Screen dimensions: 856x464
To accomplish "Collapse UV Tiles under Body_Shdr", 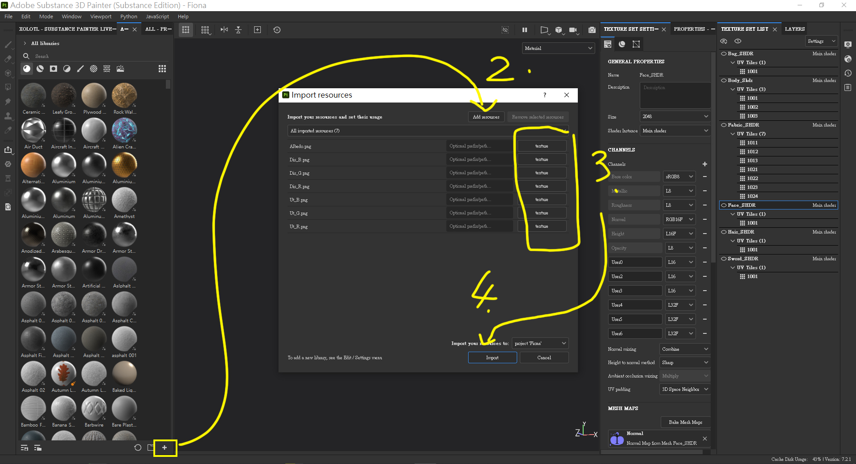I will pos(733,89).
